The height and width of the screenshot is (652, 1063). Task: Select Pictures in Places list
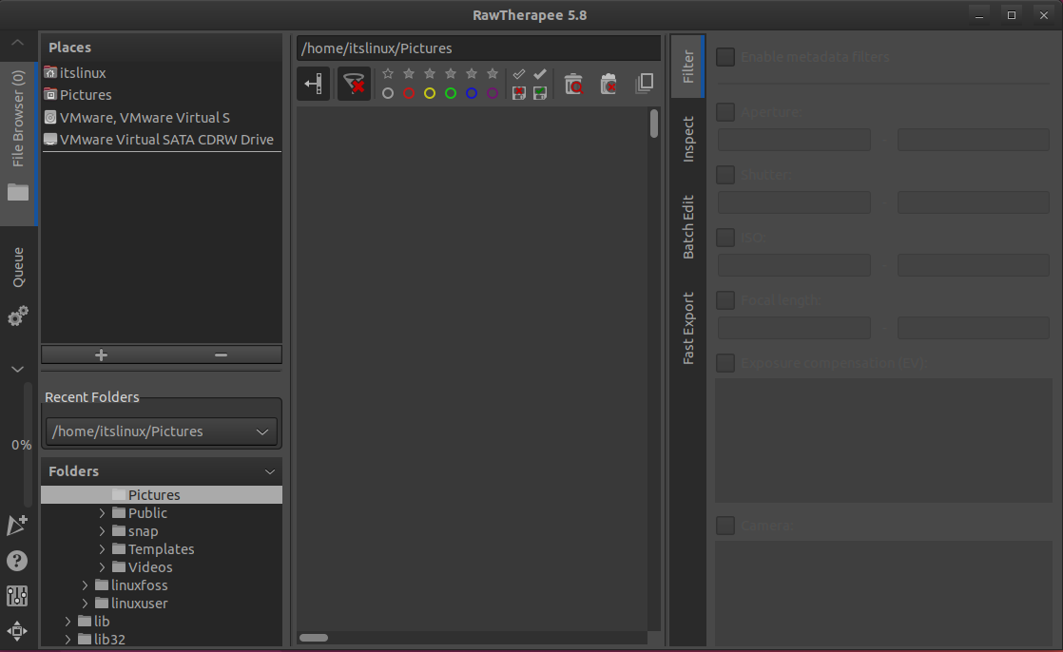click(162, 95)
